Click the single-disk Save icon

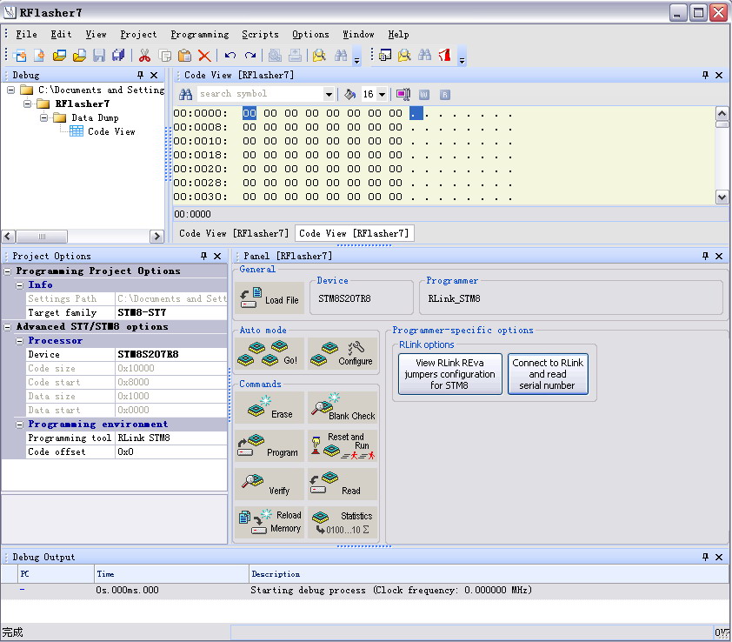(99, 55)
